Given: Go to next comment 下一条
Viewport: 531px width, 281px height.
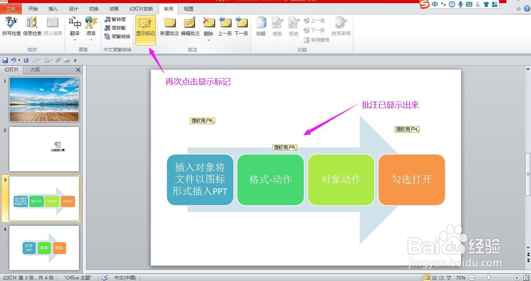Looking at the screenshot, I should tap(241, 26).
